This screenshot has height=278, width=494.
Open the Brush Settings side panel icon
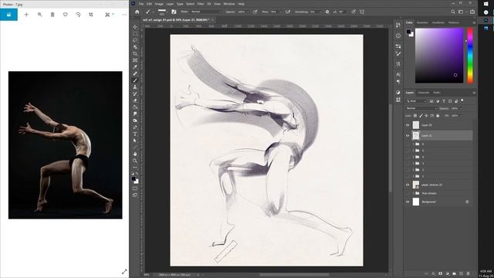398,53
